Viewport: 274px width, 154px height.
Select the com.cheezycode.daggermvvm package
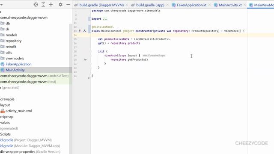[24, 18]
